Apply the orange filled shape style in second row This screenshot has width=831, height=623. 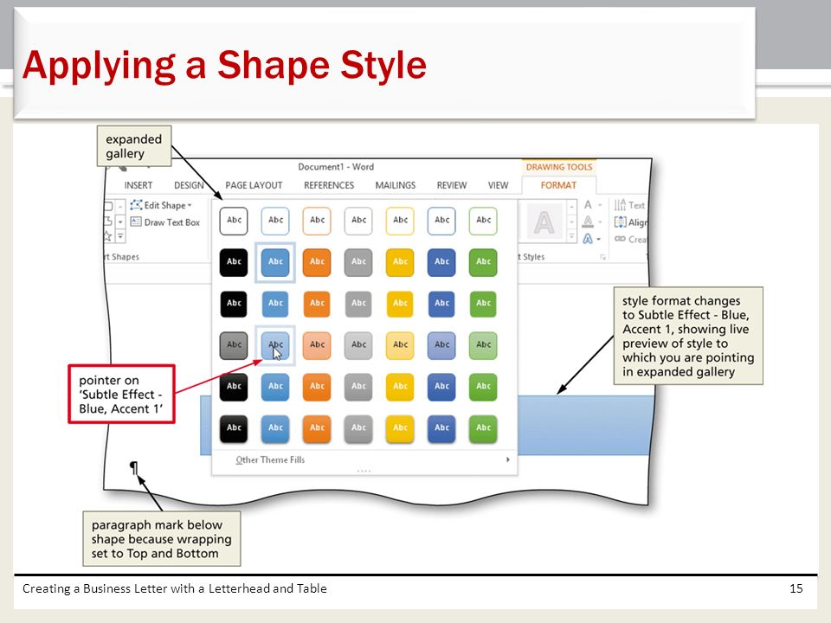pos(317,262)
